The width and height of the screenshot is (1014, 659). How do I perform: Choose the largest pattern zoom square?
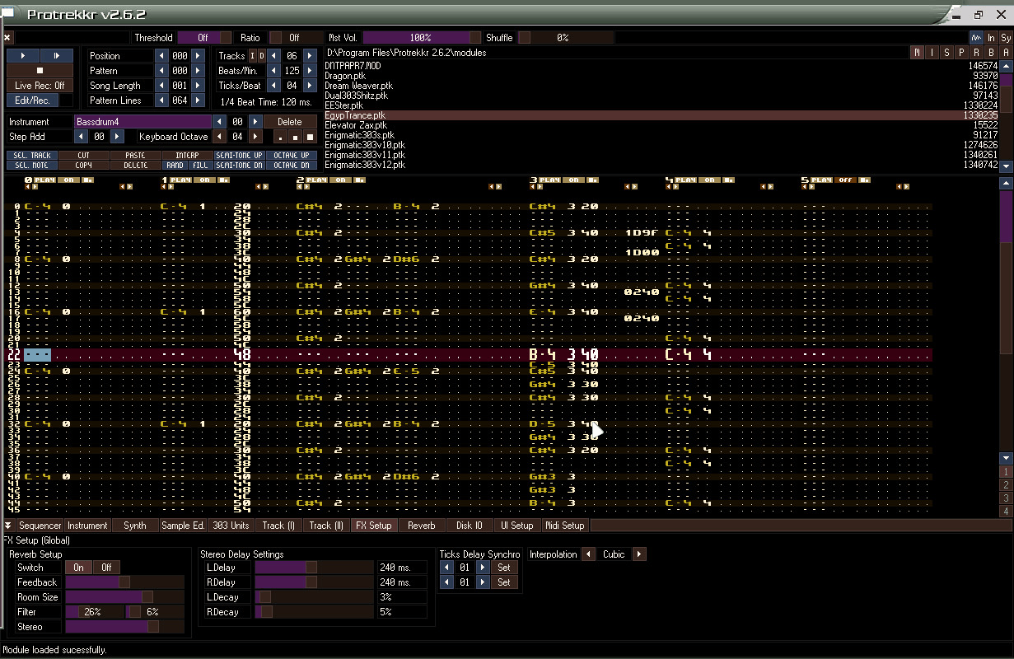[x=310, y=137]
